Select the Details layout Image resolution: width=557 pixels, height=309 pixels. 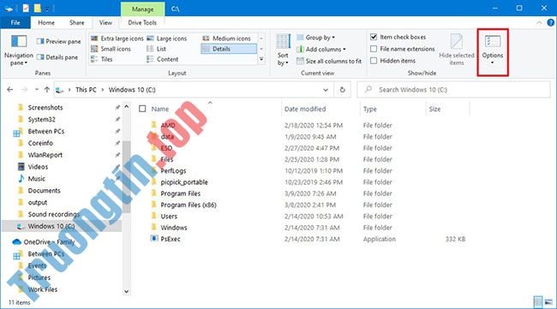(x=229, y=49)
